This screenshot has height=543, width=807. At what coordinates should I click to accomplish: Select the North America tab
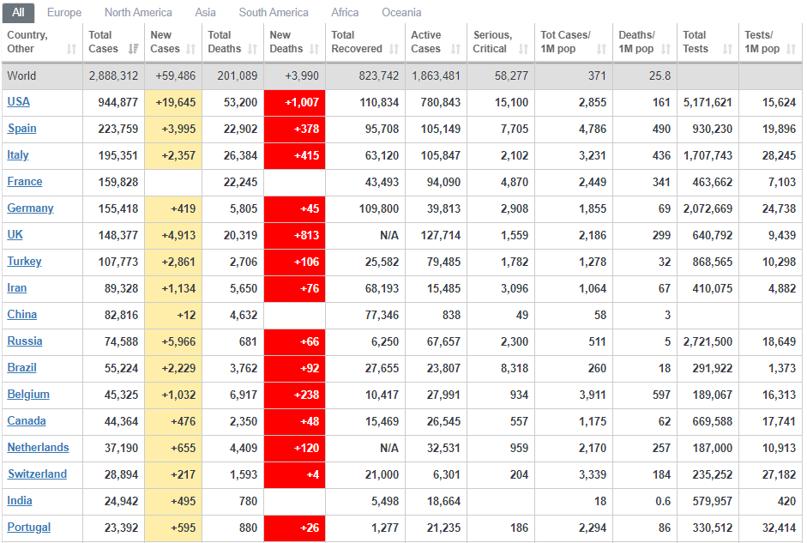pos(138,13)
